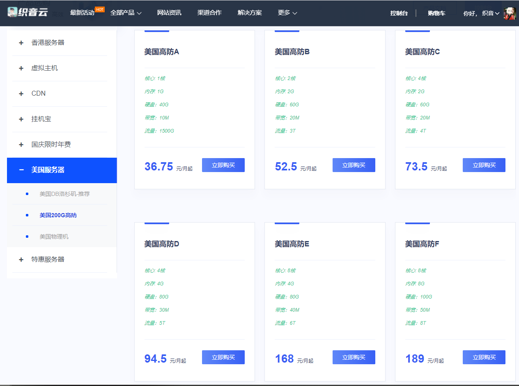Click the plus icon beside 国庆限时年费
The image size is (519, 386).
pos(21,145)
